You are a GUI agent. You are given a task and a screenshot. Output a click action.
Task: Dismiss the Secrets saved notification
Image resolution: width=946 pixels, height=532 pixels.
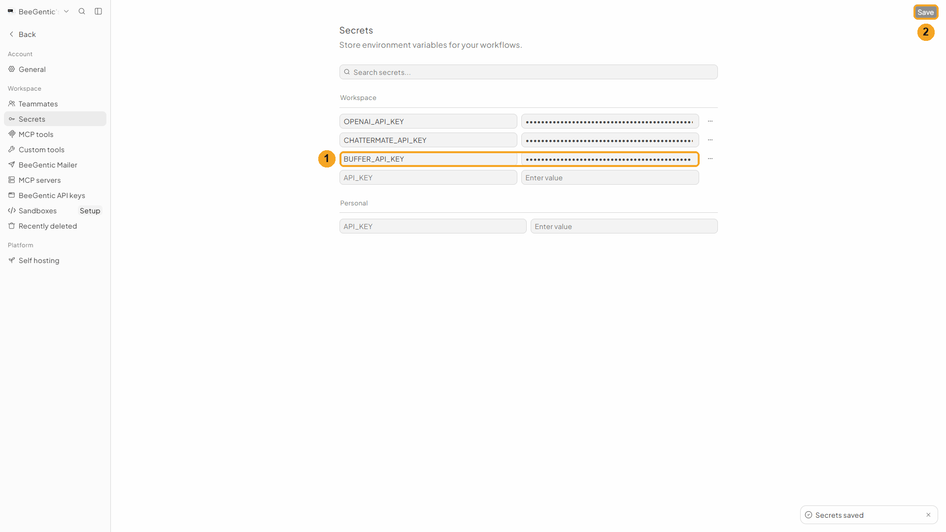click(928, 515)
